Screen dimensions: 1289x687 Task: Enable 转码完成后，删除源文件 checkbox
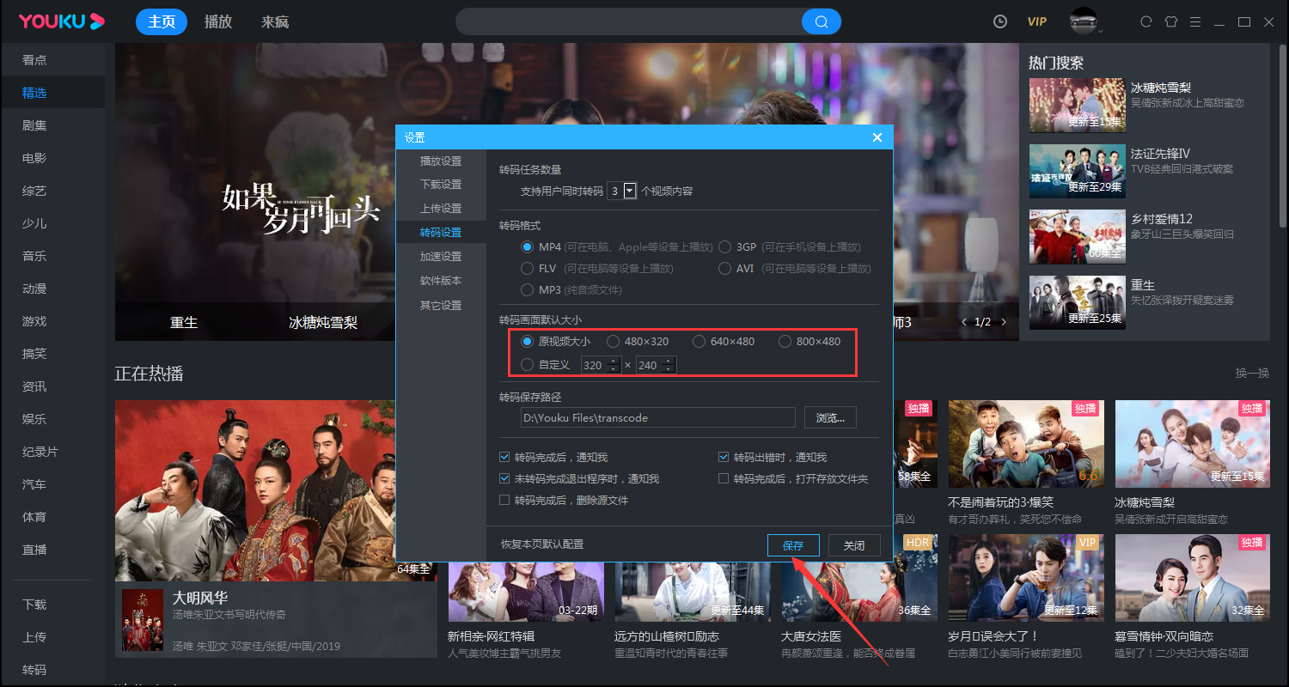504,499
